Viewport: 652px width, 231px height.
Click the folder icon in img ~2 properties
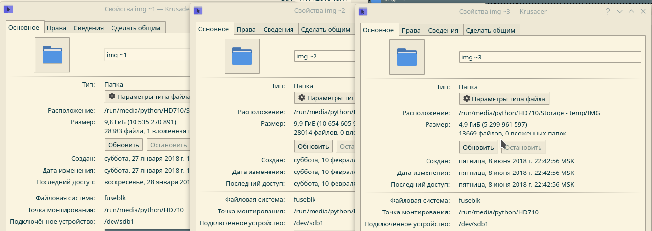pyautogui.click(x=242, y=56)
